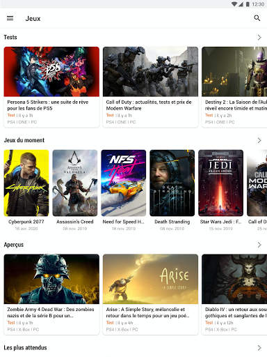Tap the search magnifier icon
This screenshot has height=357, width=267.
tap(257, 18)
